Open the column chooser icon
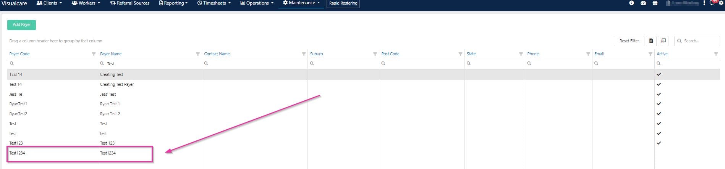This screenshot has width=725, height=169. click(663, 41)
